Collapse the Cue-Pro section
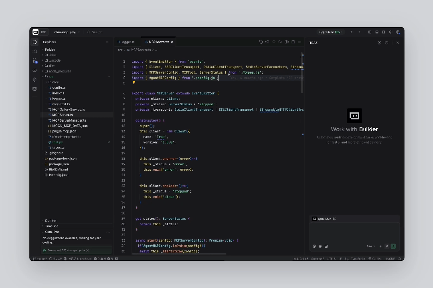This screenshot has height=288, width=433. pos(43,232)
